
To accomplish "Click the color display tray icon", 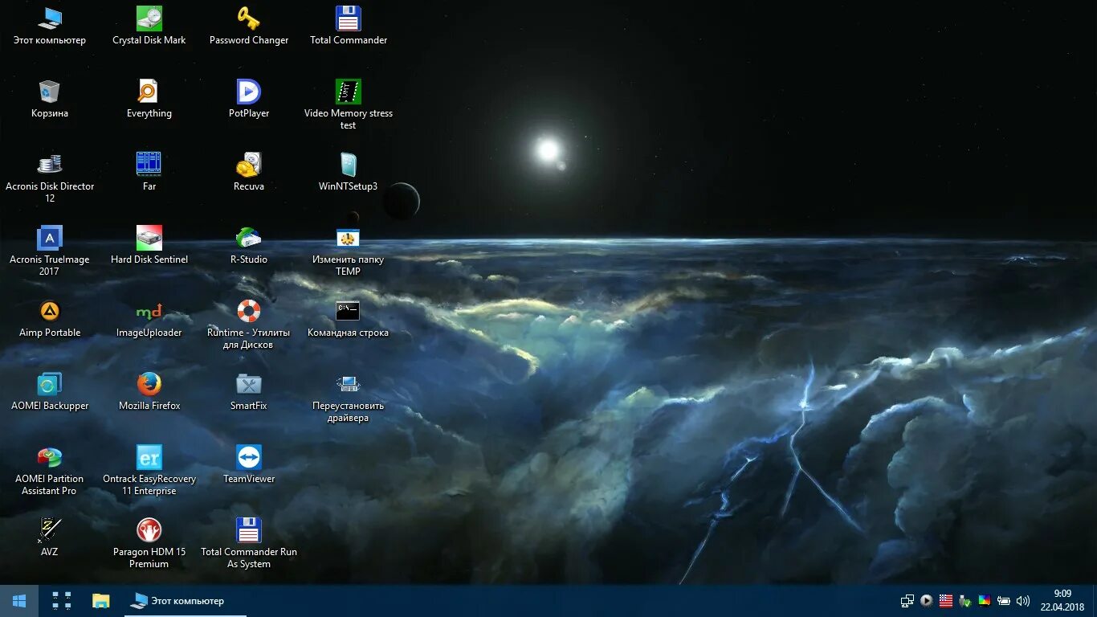I will click(985, 601).
